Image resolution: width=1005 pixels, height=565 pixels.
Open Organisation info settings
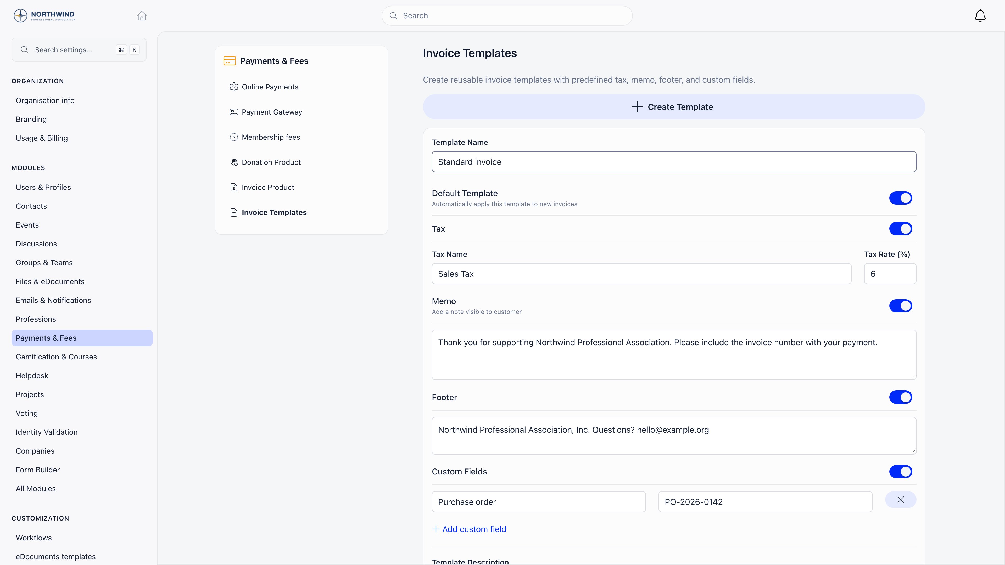pyautogui.click(x=45, y=100)
